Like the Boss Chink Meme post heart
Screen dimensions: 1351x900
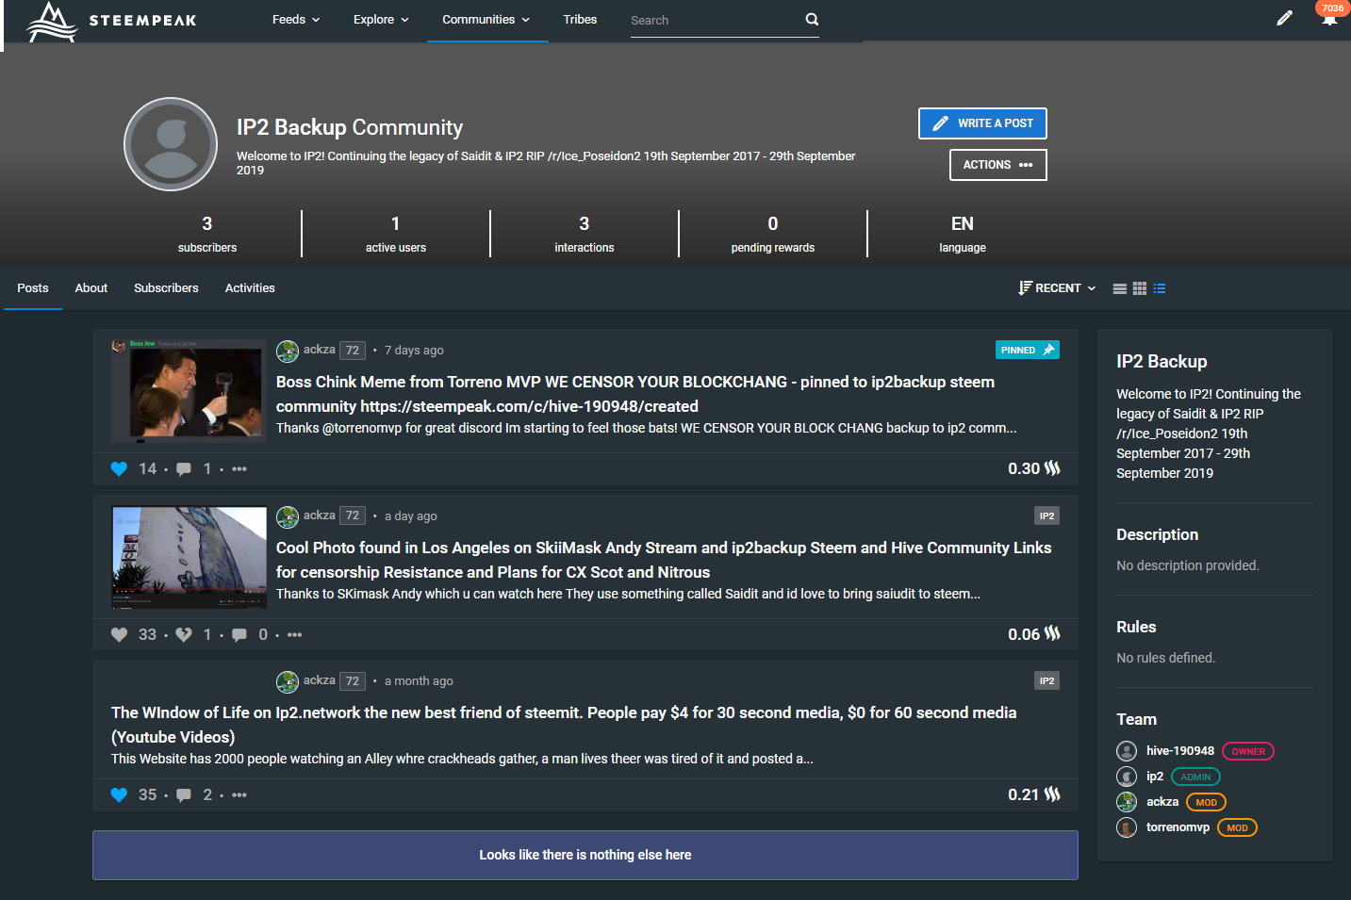pyautogui.click(x=119, y=468)
